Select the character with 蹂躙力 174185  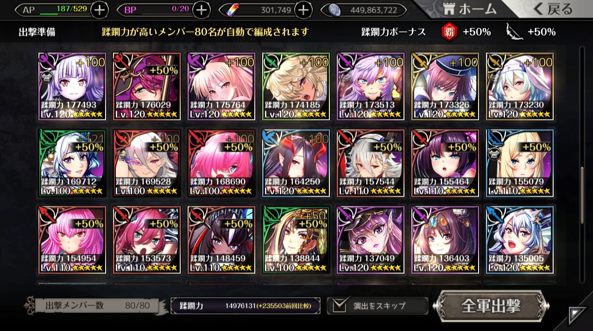pyautogui.click(x=296, y=86)
